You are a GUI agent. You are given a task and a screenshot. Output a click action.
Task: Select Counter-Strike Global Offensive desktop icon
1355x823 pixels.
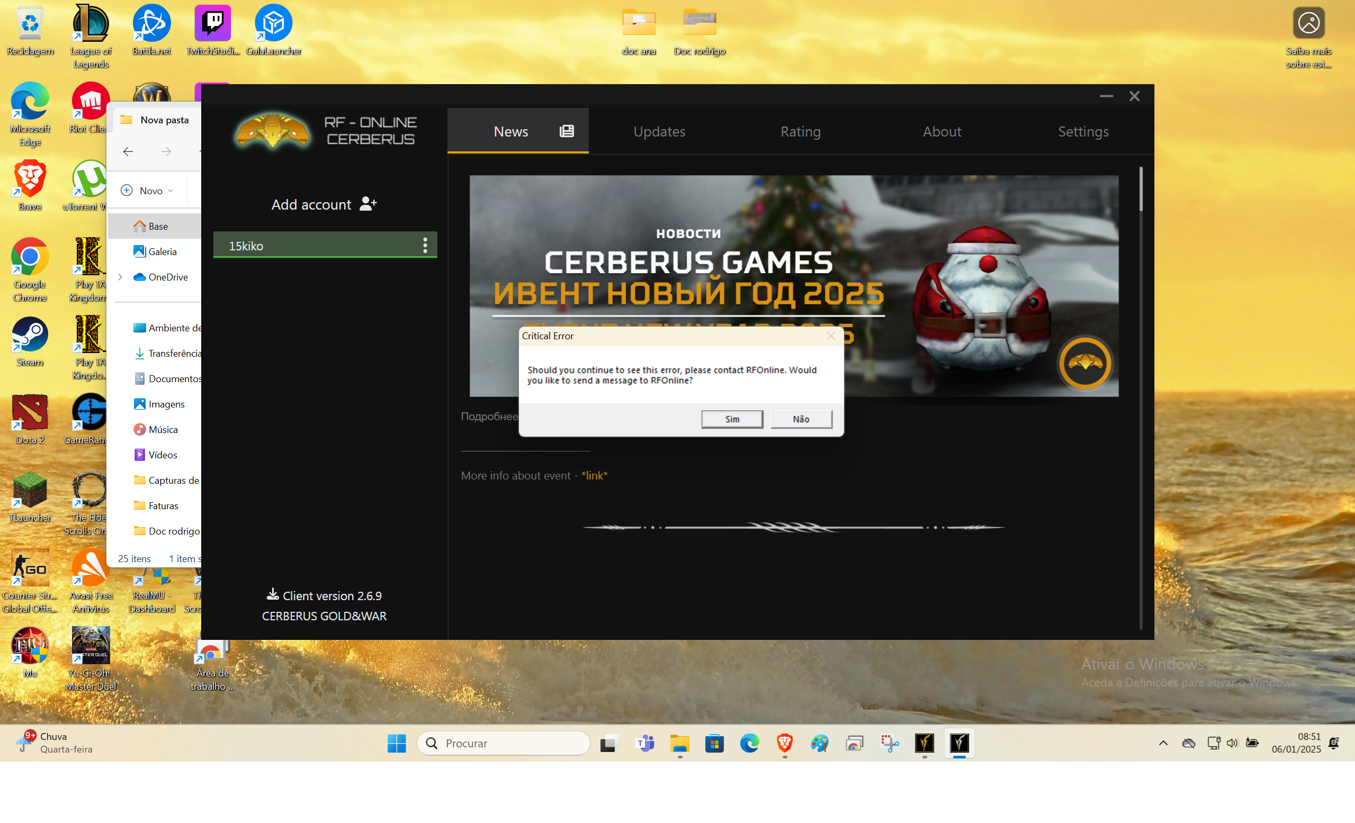point(30,582)
